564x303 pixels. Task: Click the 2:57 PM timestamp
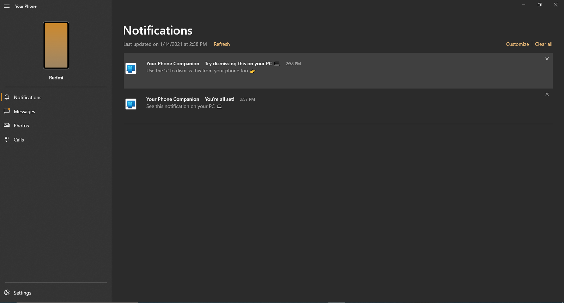pos(247,99)
